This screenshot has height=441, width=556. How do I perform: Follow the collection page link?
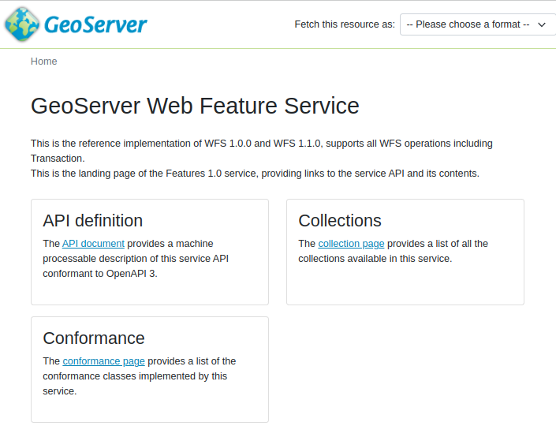tap(351, 244)
